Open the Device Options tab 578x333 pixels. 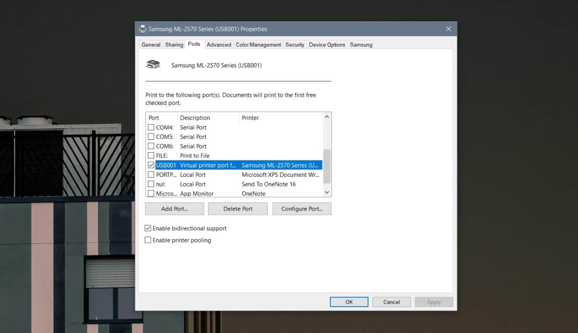click(x=327, y=44)
